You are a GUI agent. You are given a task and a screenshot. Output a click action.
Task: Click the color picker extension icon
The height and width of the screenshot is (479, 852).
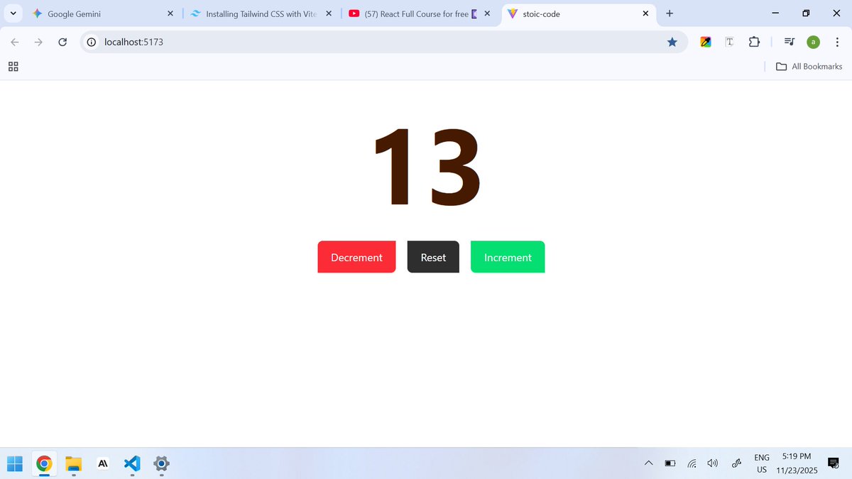[705, 42]
